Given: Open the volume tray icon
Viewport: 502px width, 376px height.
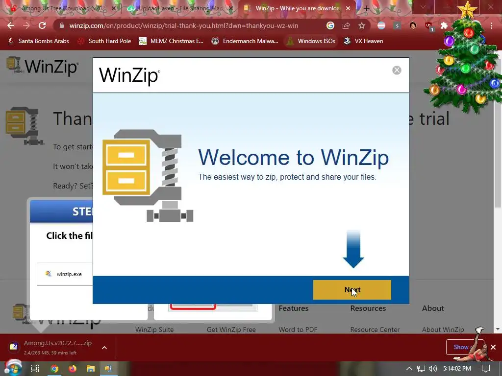Looking at the screenshot, I should [433, 369].
